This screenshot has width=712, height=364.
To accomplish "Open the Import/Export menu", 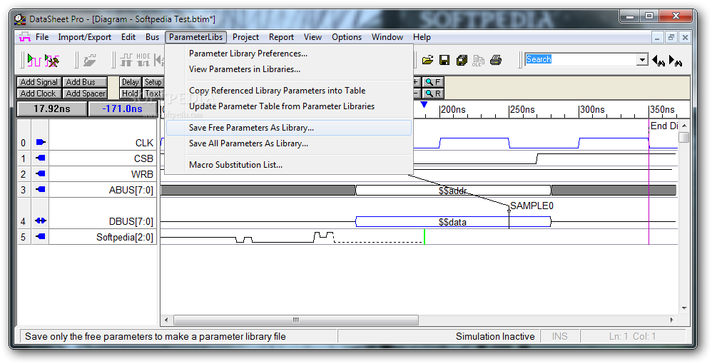I will pyautogui.click(x=84, y=37).
